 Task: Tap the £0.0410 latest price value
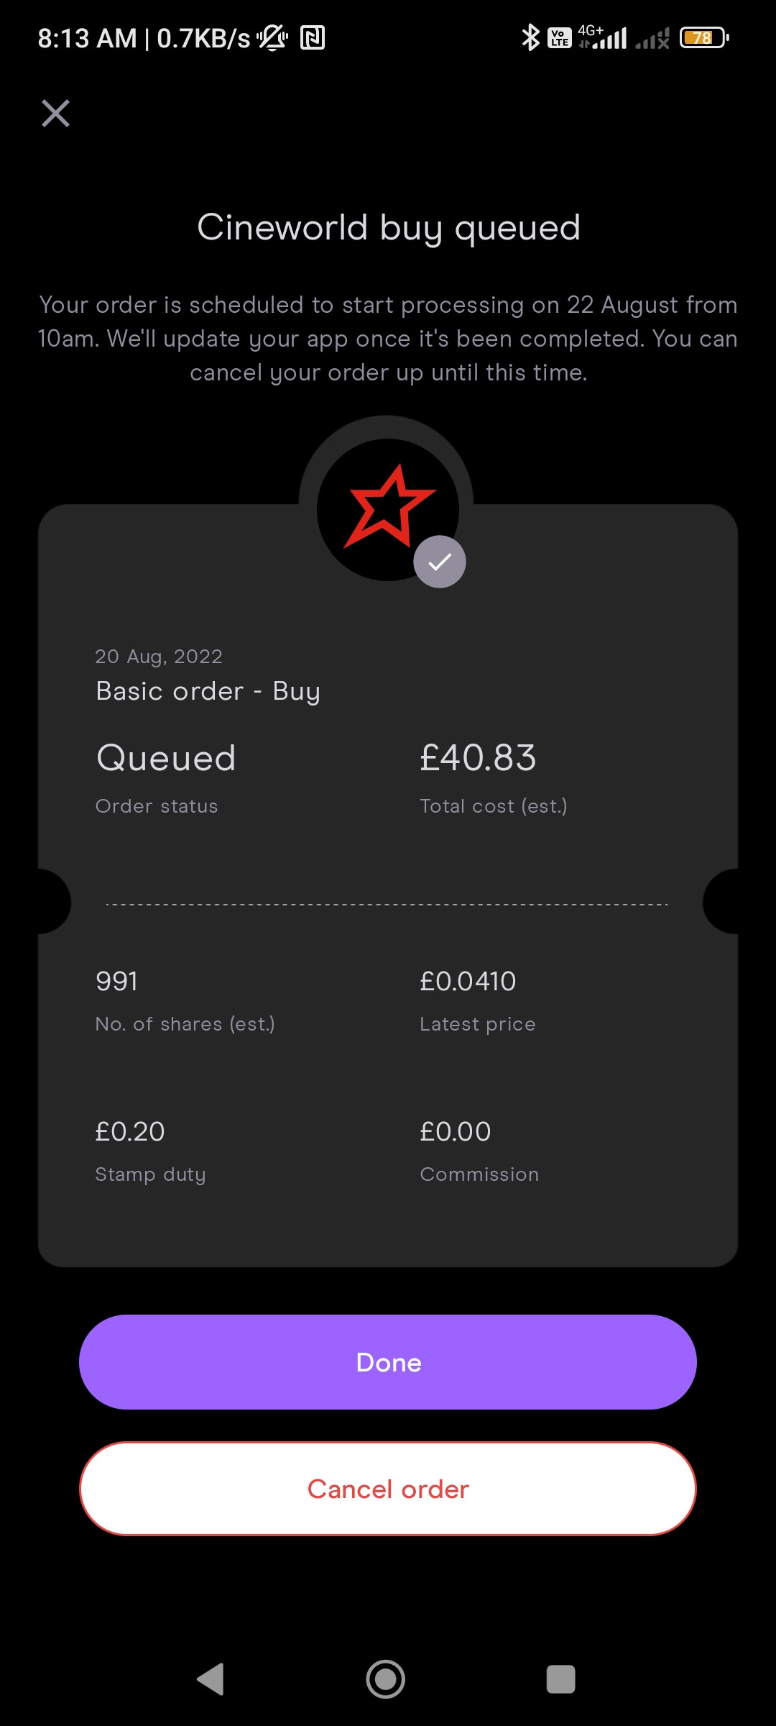coord(468,981)
